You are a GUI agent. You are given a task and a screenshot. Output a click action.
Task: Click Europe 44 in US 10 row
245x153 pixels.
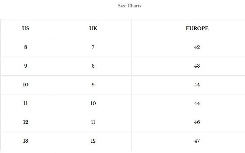(197, 85)
